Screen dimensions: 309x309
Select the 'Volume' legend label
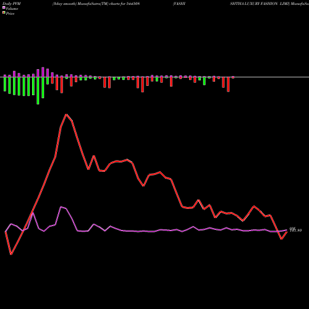point(12,9)
